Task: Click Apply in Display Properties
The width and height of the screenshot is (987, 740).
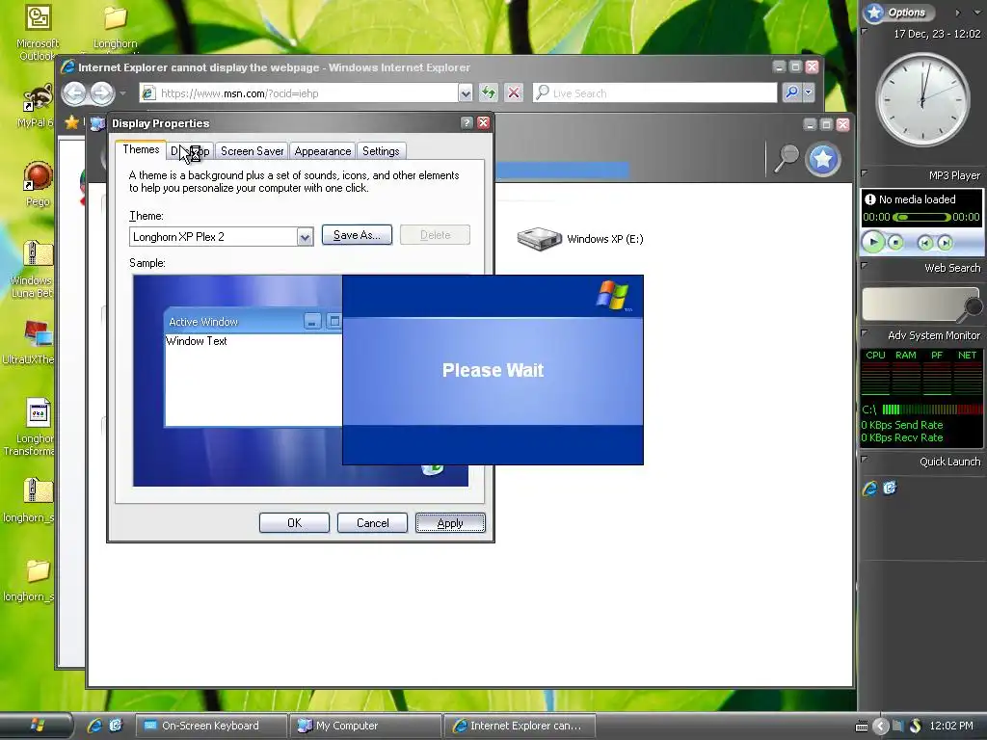Action: pos(450,523)
